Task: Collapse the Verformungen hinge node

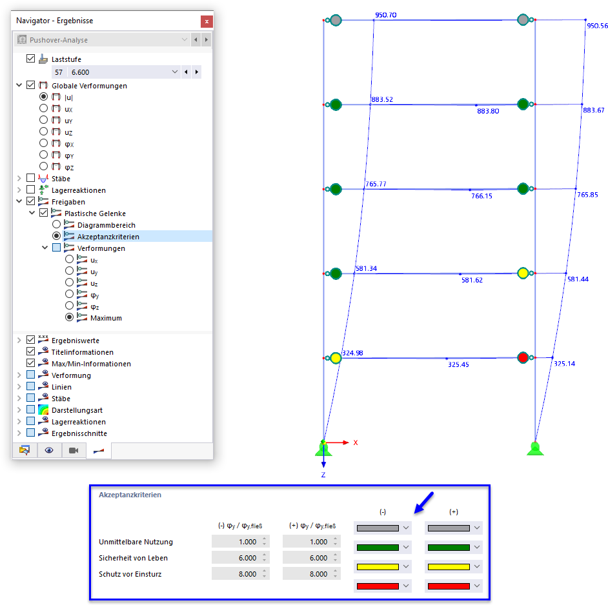Action: pos(45,248)
